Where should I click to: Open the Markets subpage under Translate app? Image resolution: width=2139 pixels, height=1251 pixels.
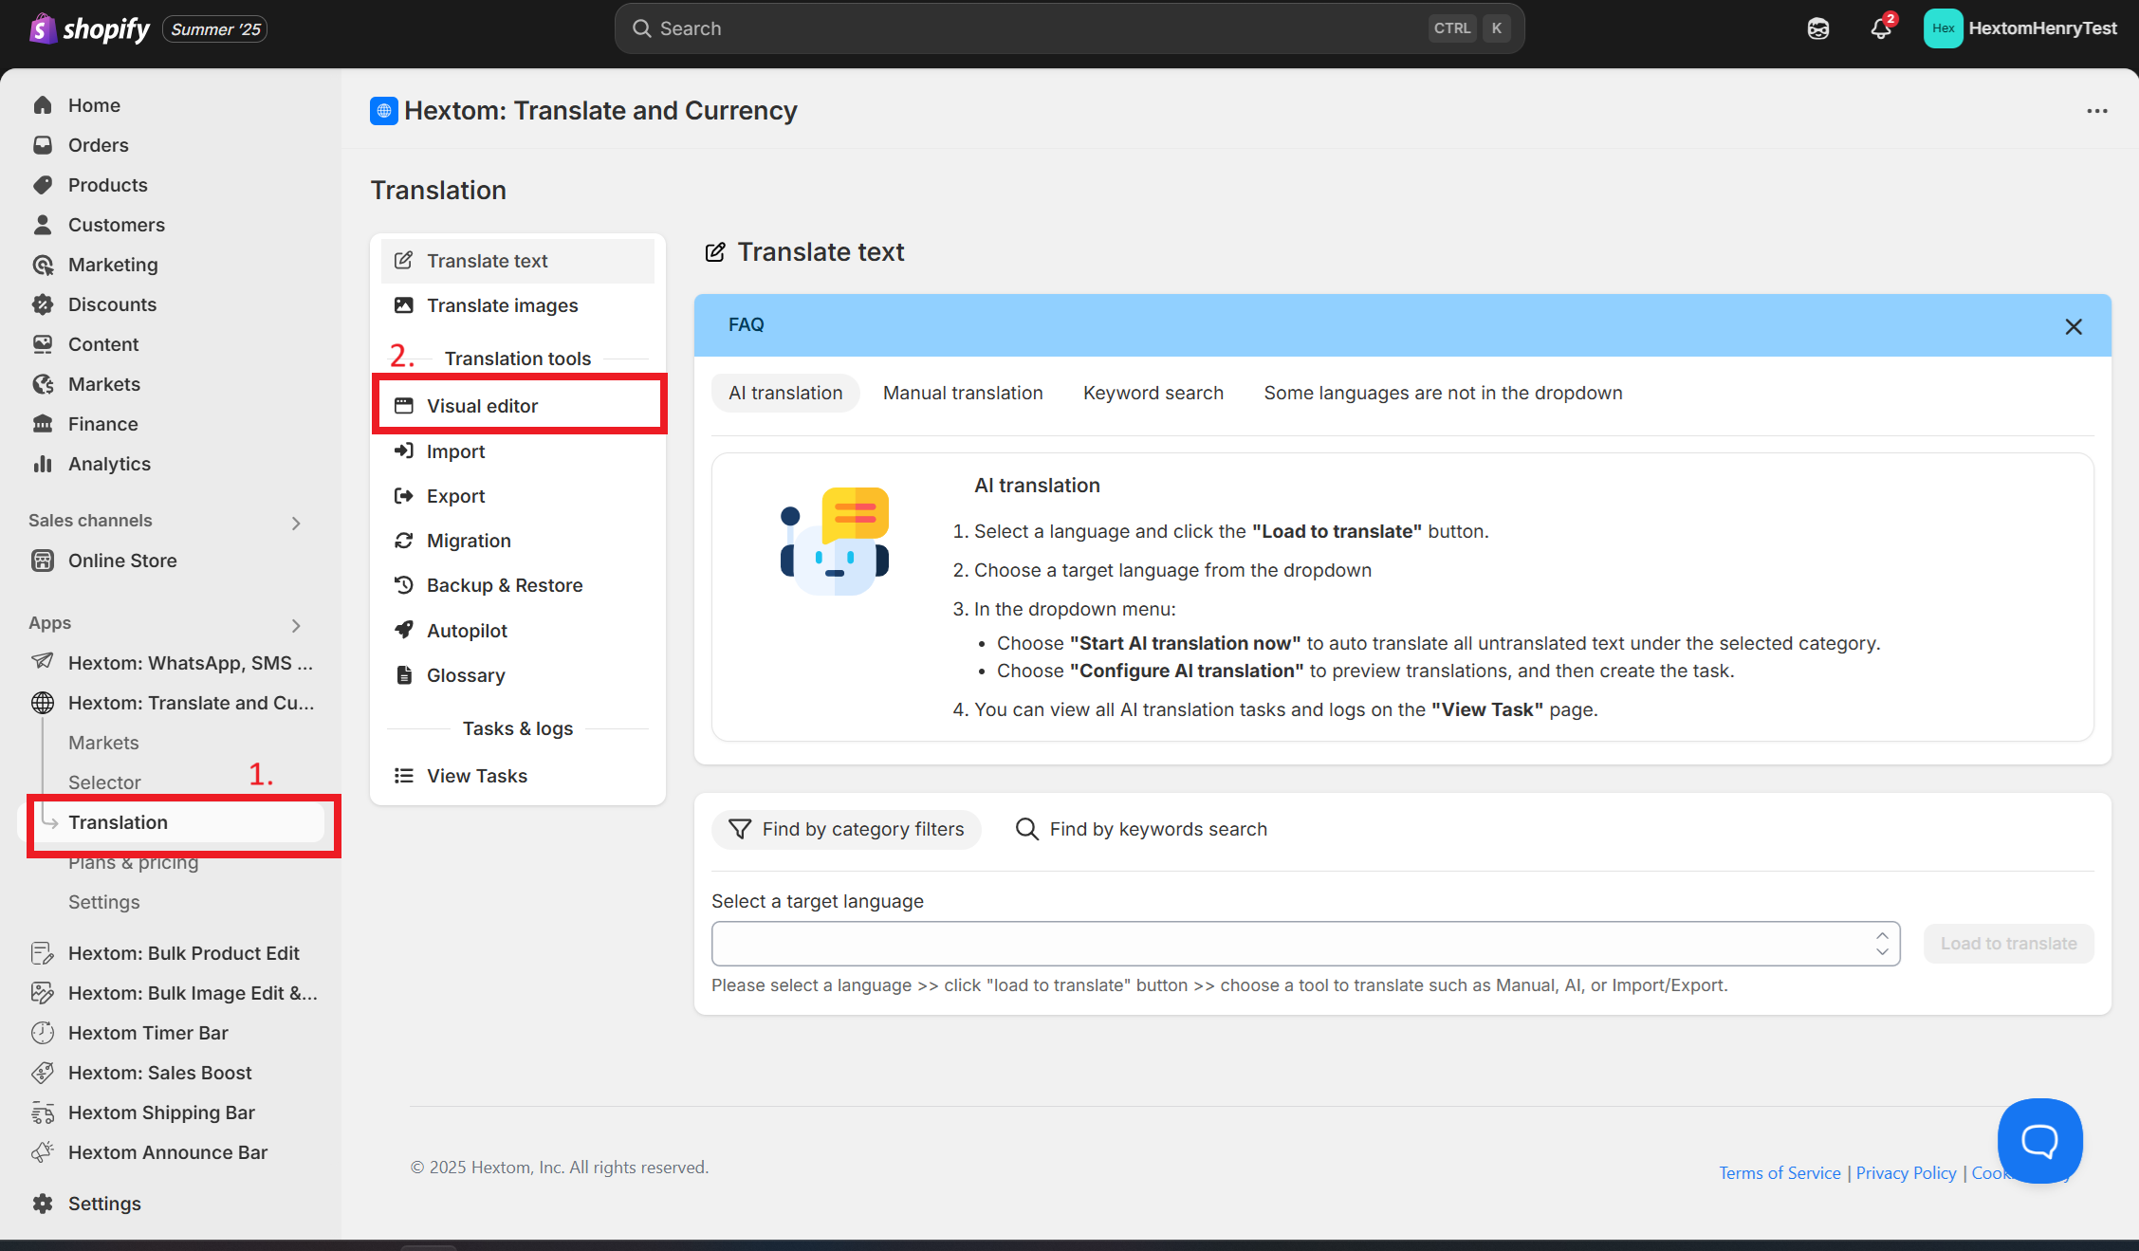tap(103, 743)
